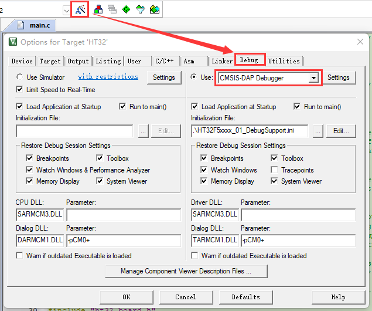This screenshot has width=372, height=311.
Task: Open Manage Project Items colored blocks icon
Action: click(x=98, y=9)
